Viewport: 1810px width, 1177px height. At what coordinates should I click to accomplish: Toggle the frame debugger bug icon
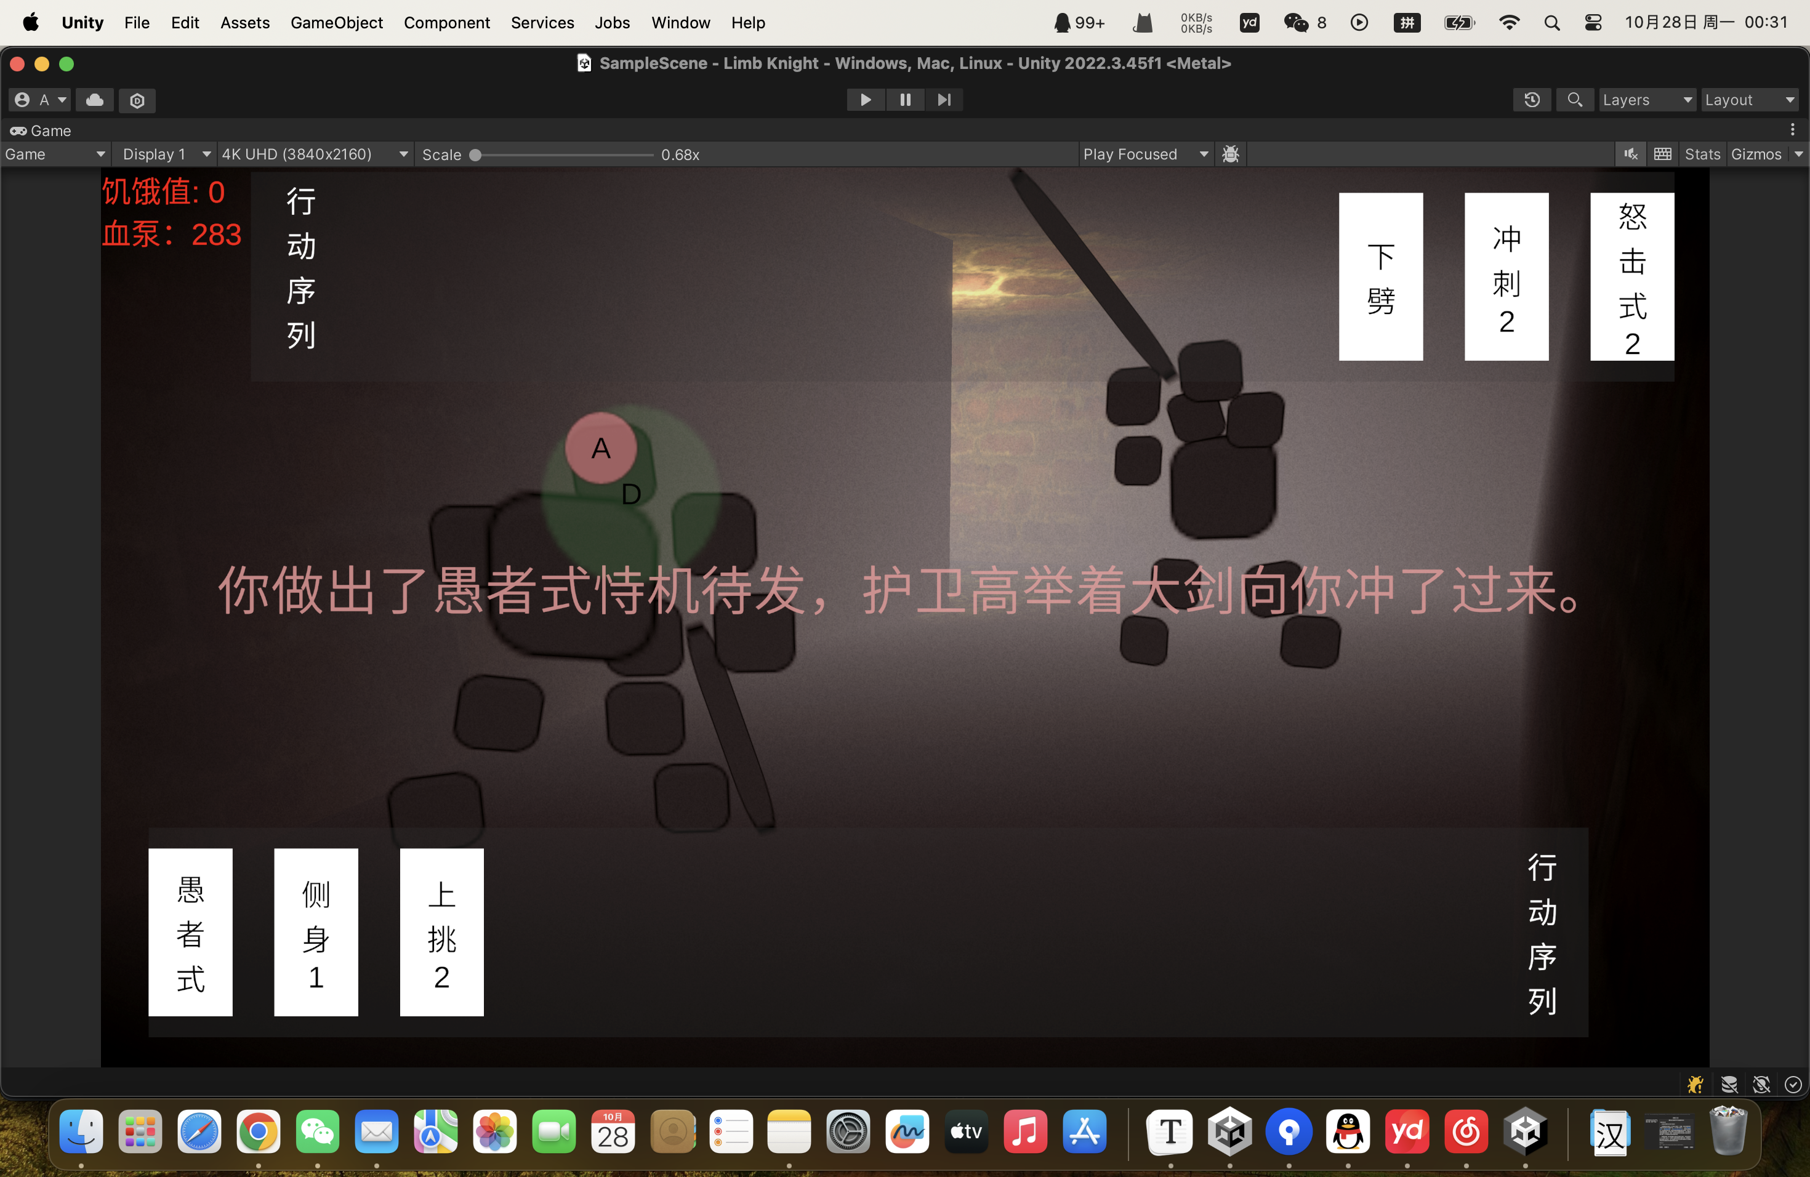click(1229, 155)
